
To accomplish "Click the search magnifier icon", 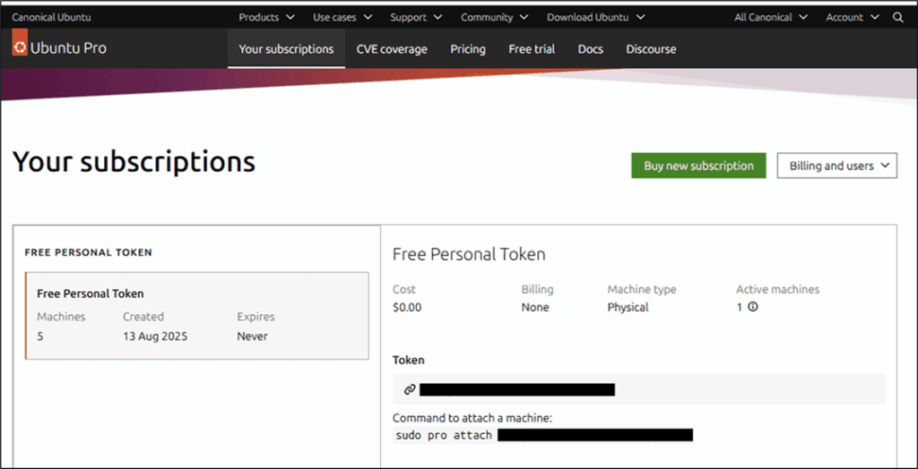I will (897, 18).
